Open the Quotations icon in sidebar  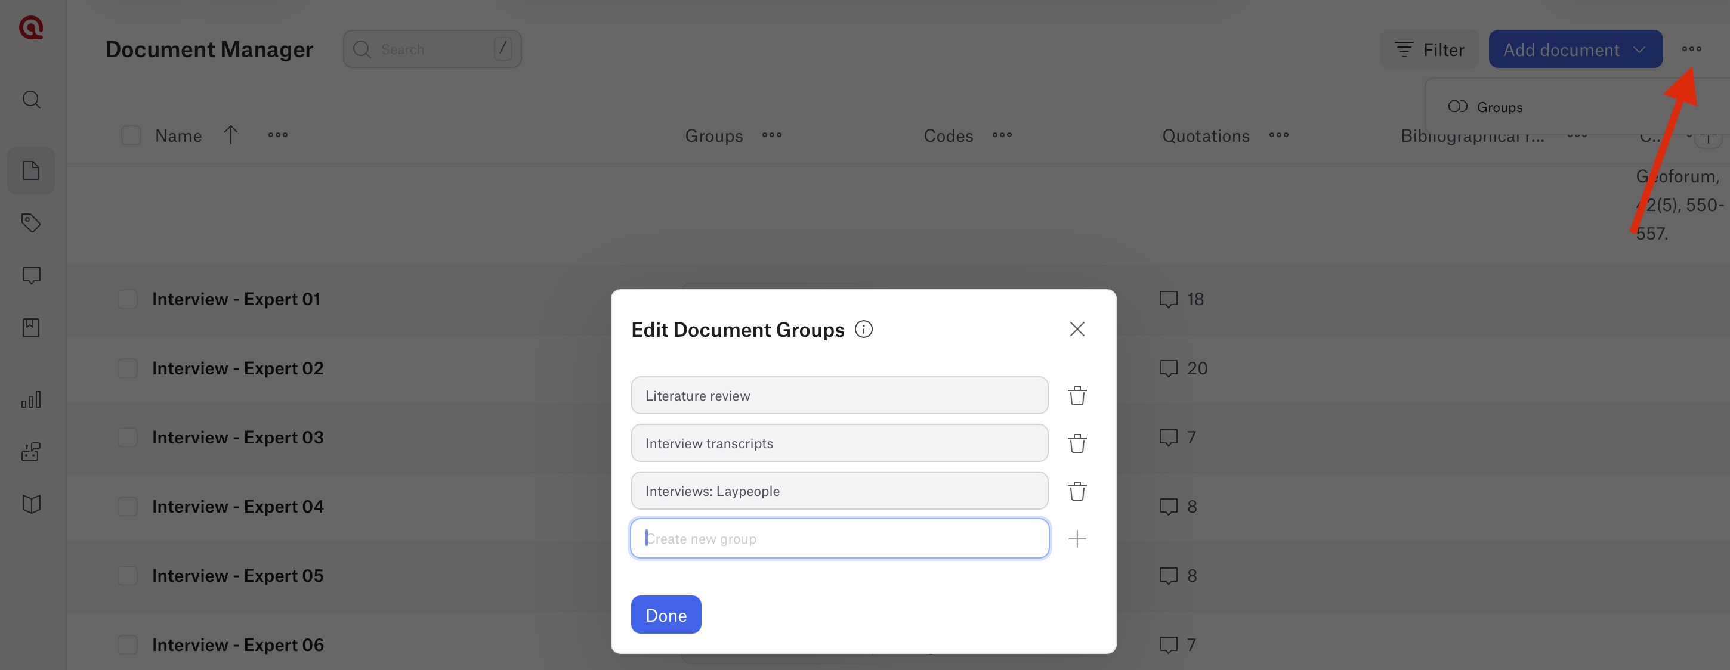pos(31,275)
